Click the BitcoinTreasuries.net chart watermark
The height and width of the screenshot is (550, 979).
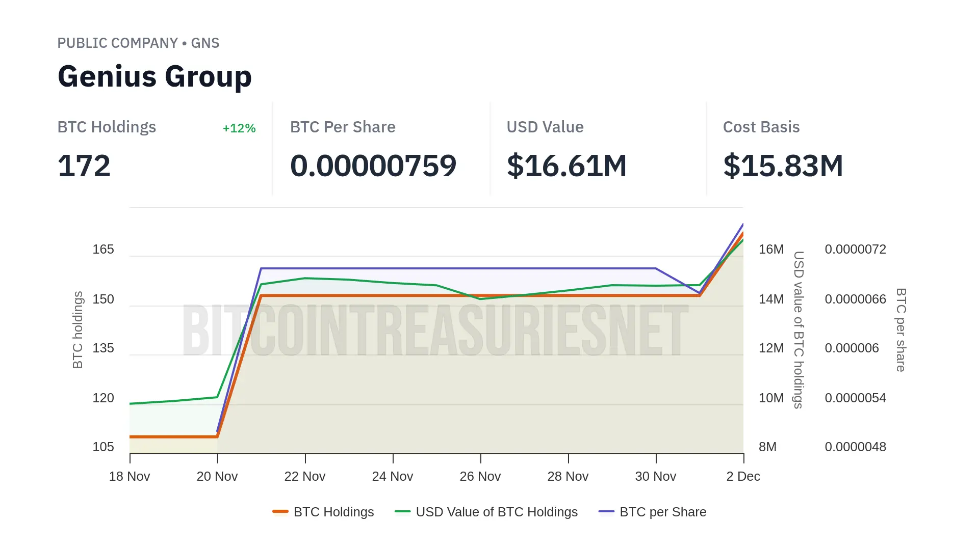tap(436, 331)
